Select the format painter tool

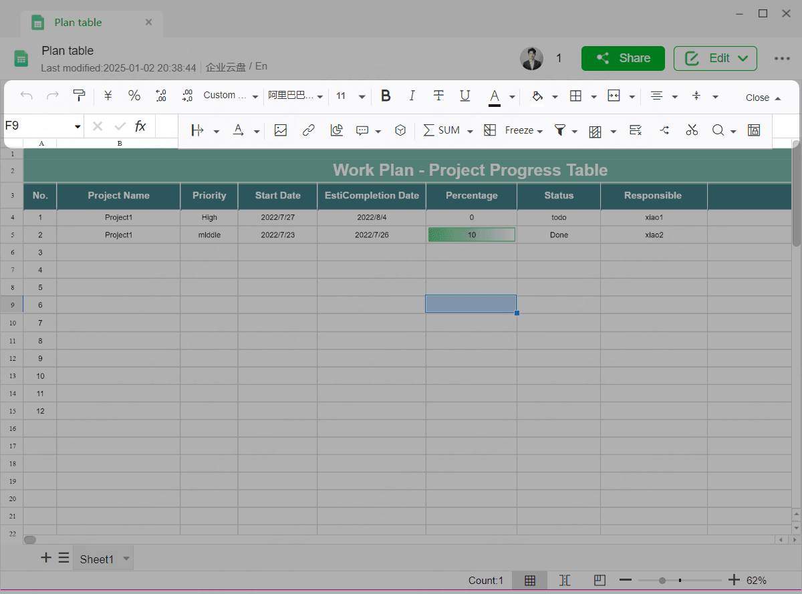(x=80, y=96)
